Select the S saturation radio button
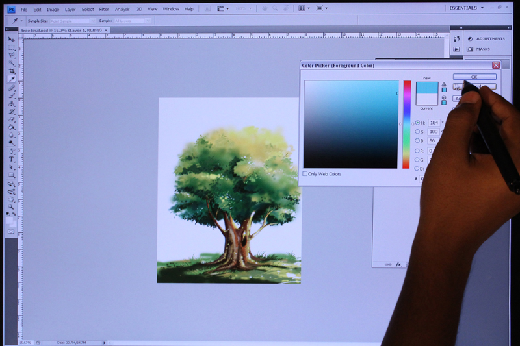The width and height of the screenshot is (520, 346). pos(417,132)
